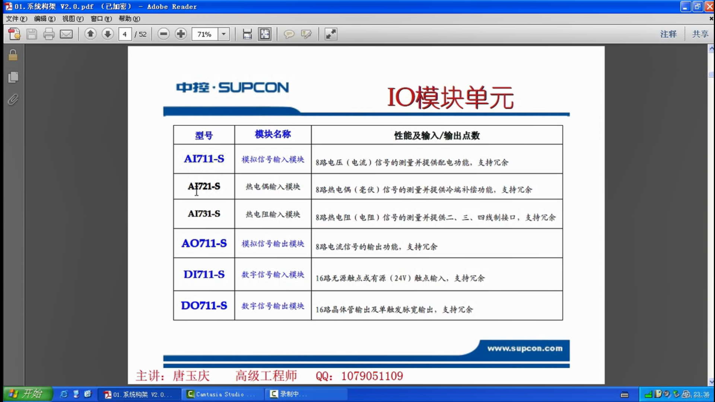
Task: Zoom in with the plus icon
Action: click(x=181, y=34)
